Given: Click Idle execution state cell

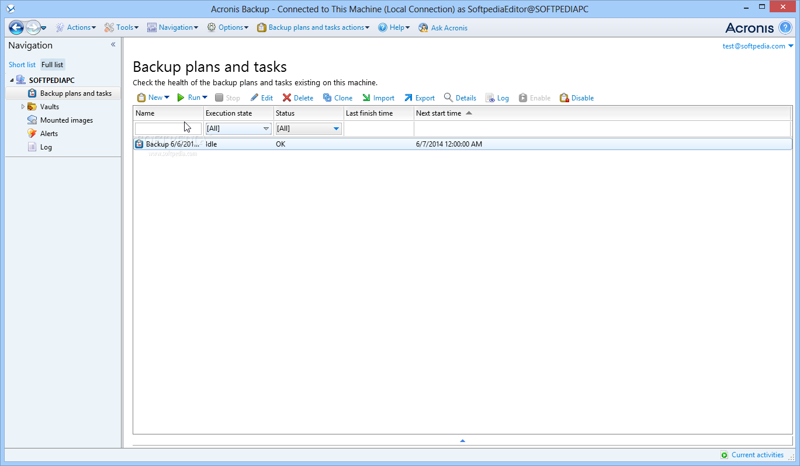Looking at the screenshot, I should [211, 144].
